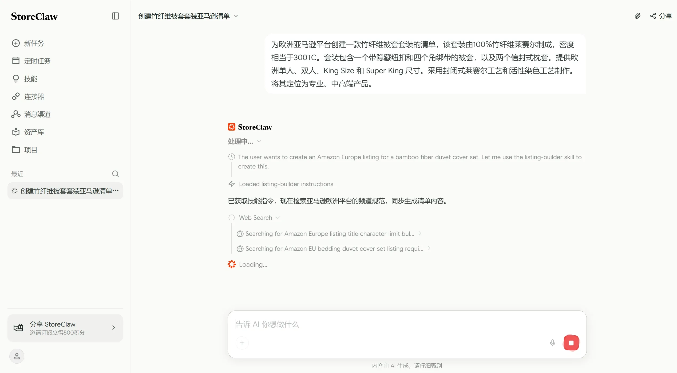Open the 分享 StoreClaw invite card
The image size is (677, 373).
[65, 328]
